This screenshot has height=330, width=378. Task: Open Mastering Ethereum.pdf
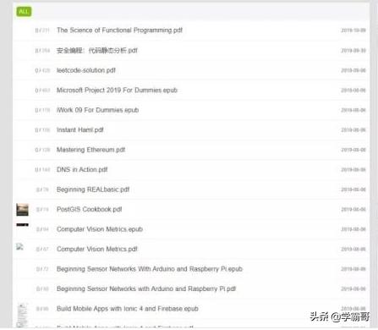point(90,150)
